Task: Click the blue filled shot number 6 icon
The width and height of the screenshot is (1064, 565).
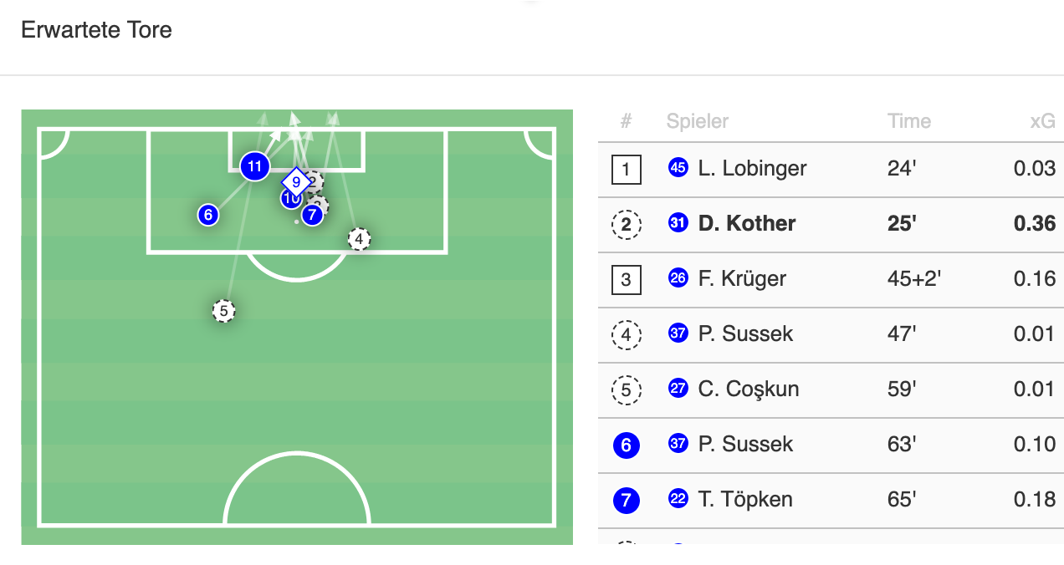Action: click(x=627, y=445)
